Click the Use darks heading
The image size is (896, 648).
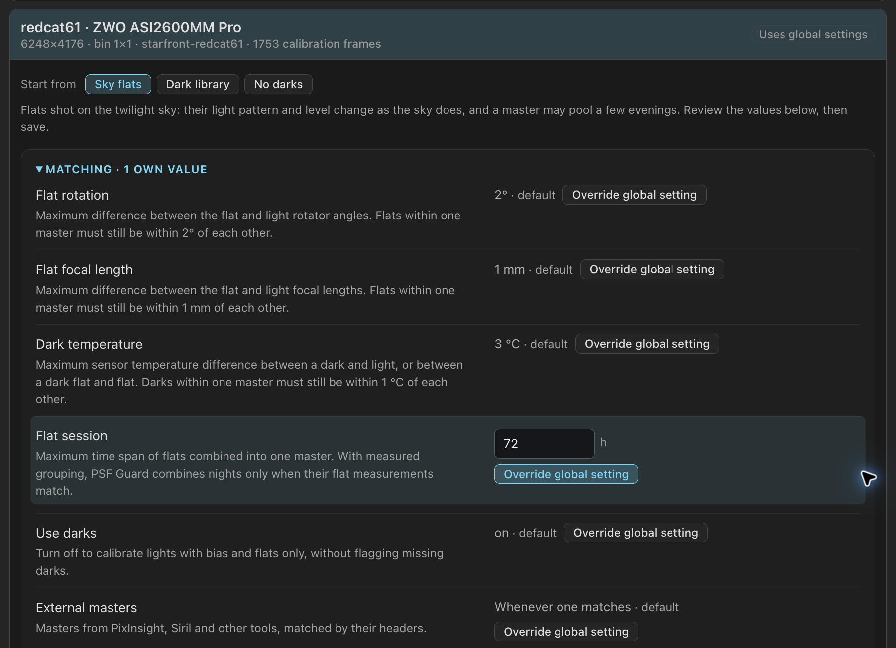pyautogui.click(x=66, y=533)
